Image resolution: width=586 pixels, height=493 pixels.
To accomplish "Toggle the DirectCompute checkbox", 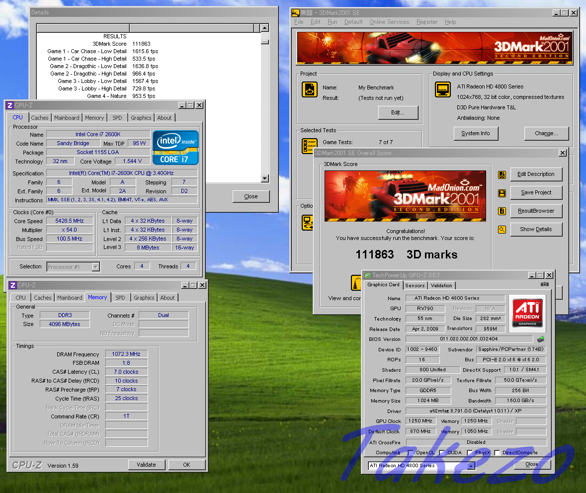I will pos(497,453).
